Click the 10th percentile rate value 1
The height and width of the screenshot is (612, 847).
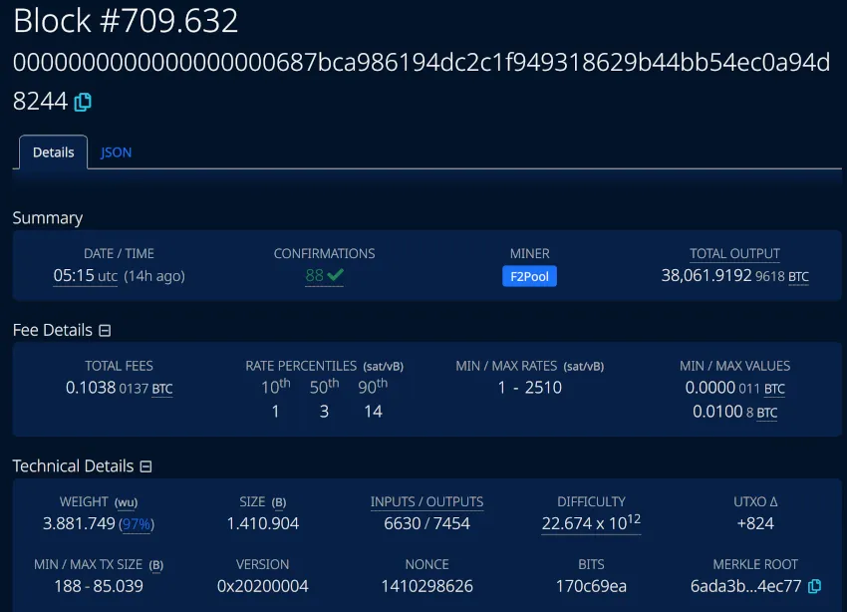coord(275,412)
